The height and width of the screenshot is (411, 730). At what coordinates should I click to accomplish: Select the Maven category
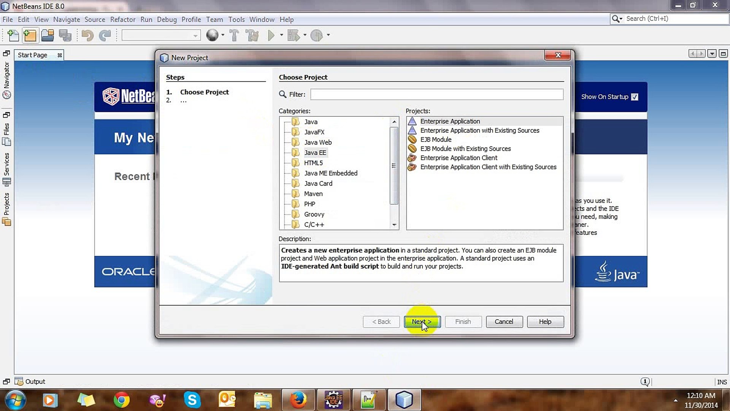point(313,194)
